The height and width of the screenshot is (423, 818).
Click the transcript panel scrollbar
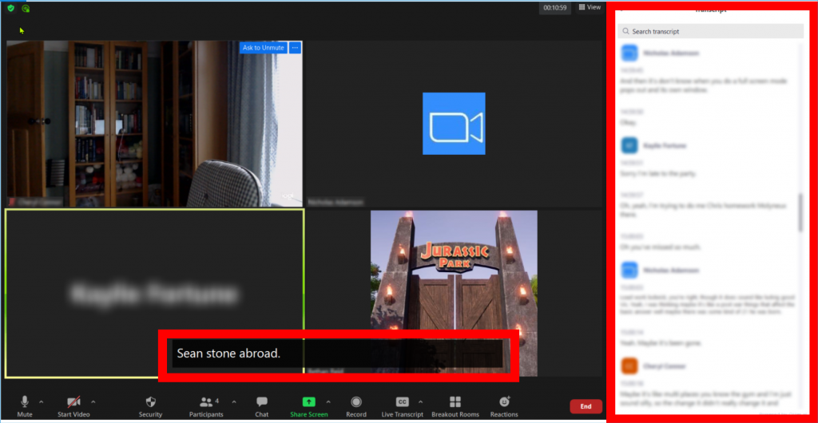pyautogui.click(x=800, y=212)
